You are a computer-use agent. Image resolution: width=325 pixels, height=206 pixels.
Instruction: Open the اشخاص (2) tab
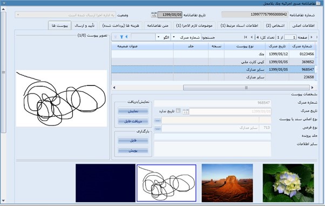[x=275, y=25]
